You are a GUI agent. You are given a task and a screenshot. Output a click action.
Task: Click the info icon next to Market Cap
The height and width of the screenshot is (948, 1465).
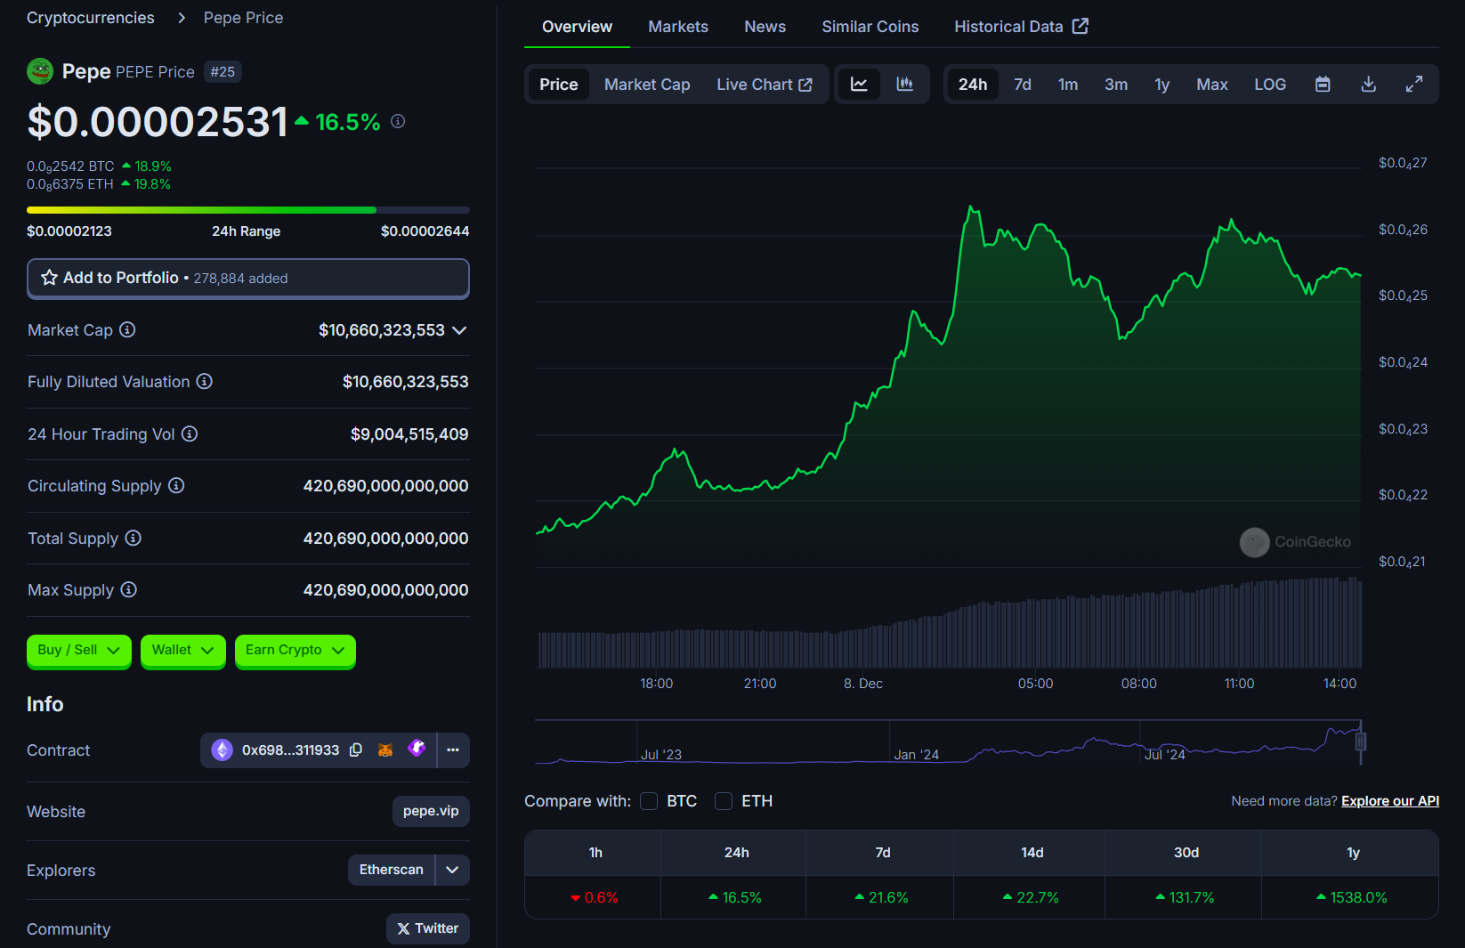pos(127,330)
